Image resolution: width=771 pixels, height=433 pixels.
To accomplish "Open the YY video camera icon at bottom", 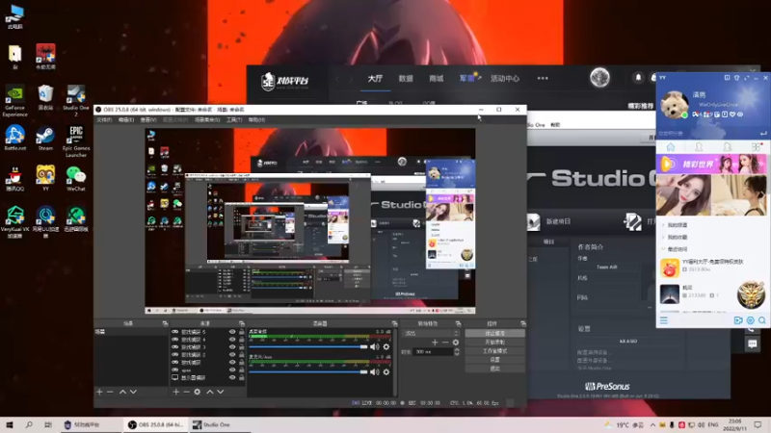I will pyautogui.click(x=738, y=320).
